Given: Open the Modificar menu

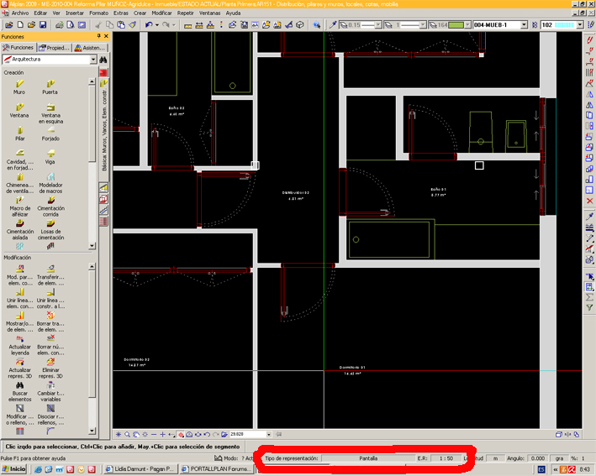Looking at the screenshot, I should point(161,13).
